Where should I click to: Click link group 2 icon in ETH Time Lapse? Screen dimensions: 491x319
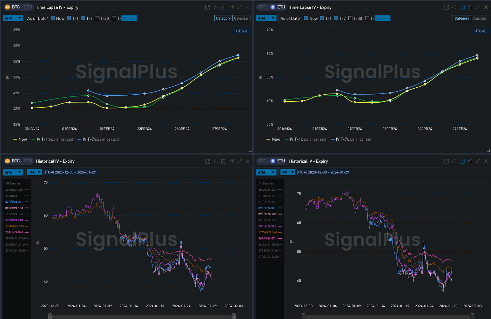pos(462,7)
